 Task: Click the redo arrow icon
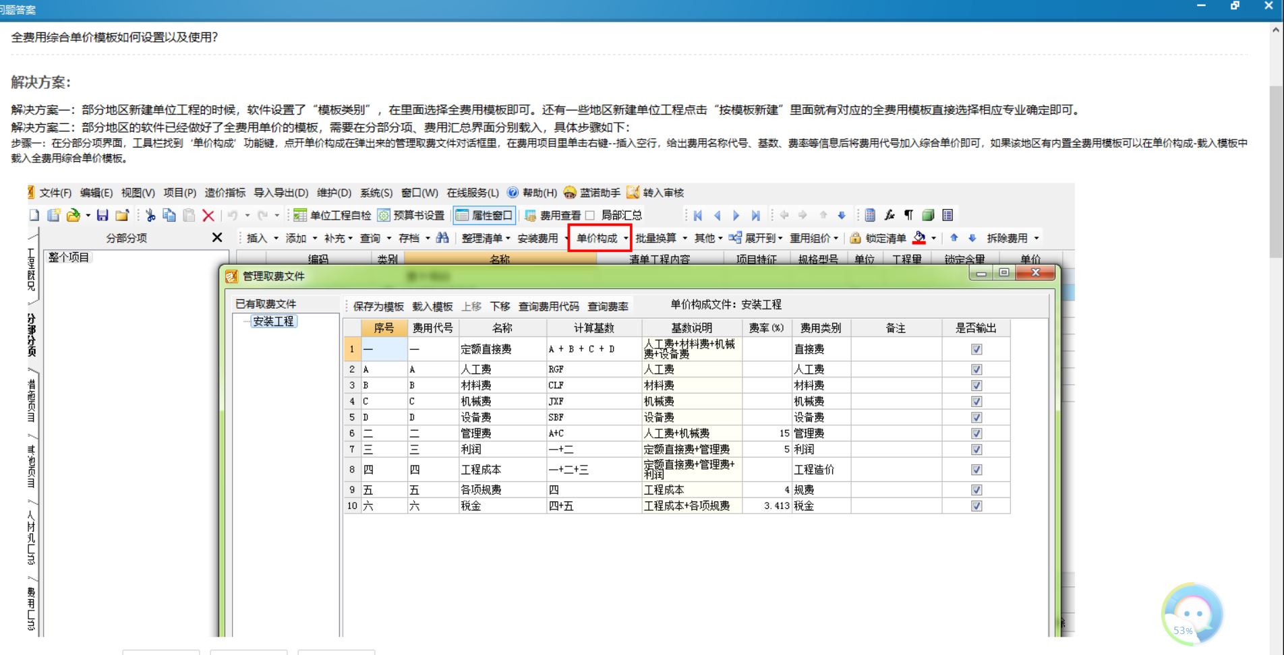pyautogui.click(x=262, y=215)
